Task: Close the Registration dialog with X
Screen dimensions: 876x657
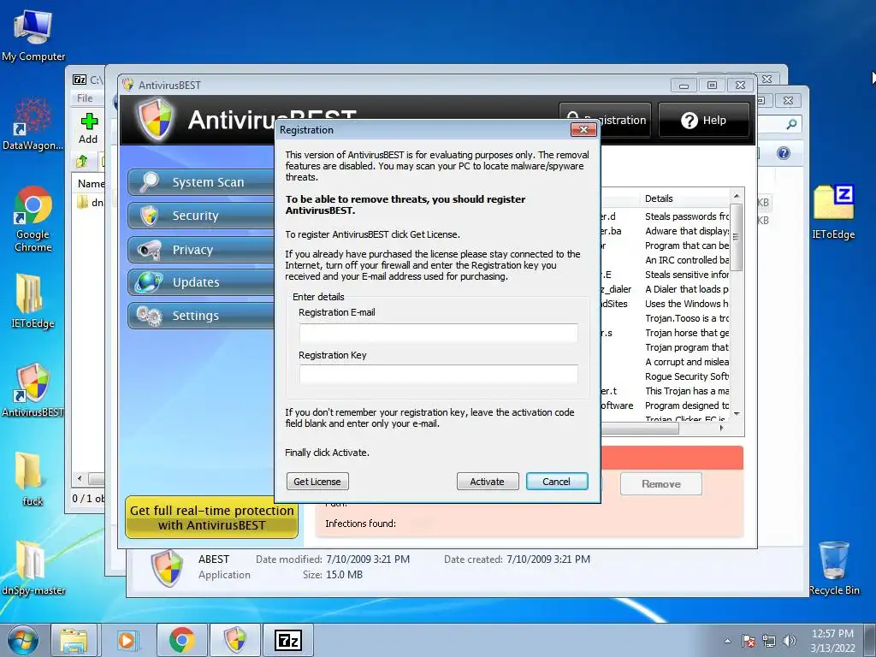Action: (x=583, y=130)
